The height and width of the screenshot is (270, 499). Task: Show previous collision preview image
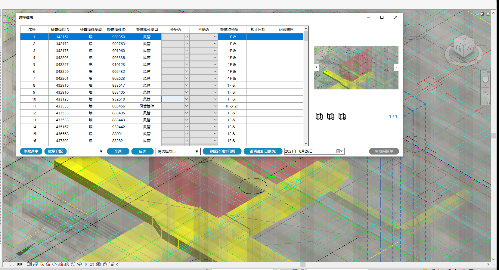point(317,67)
